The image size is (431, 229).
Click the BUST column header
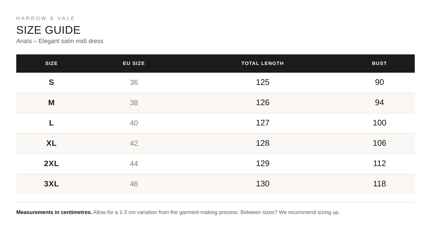coord(379,63)
